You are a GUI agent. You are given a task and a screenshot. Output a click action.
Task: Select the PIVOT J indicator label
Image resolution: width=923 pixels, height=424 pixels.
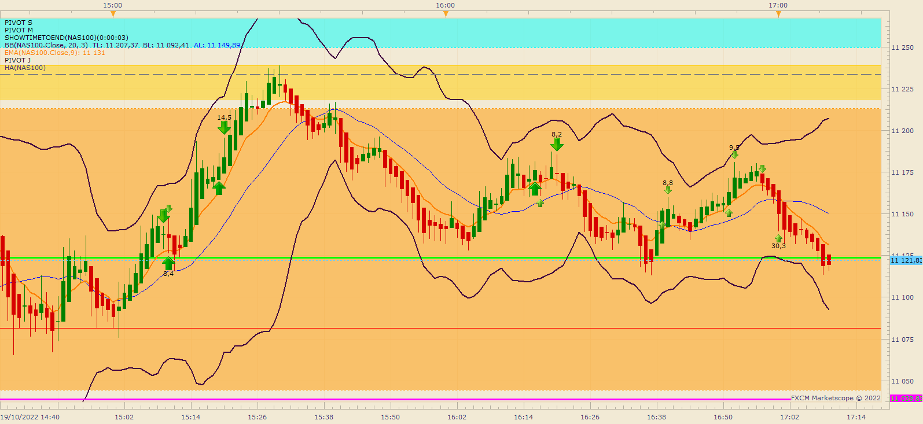click(18, 60)
